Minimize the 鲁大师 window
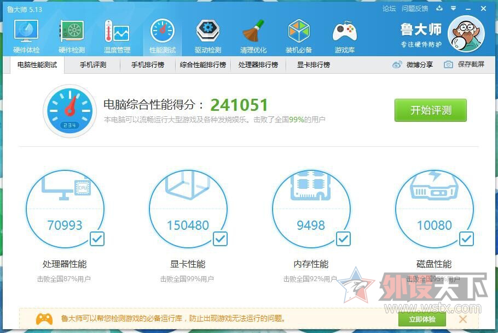This screenshot has height=333, width=498. [x=468, y=9]
